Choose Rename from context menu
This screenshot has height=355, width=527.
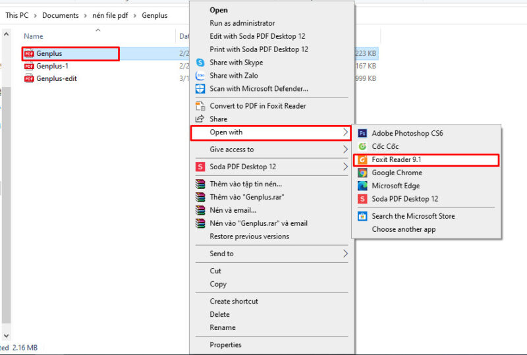click(x=223, y=328)
